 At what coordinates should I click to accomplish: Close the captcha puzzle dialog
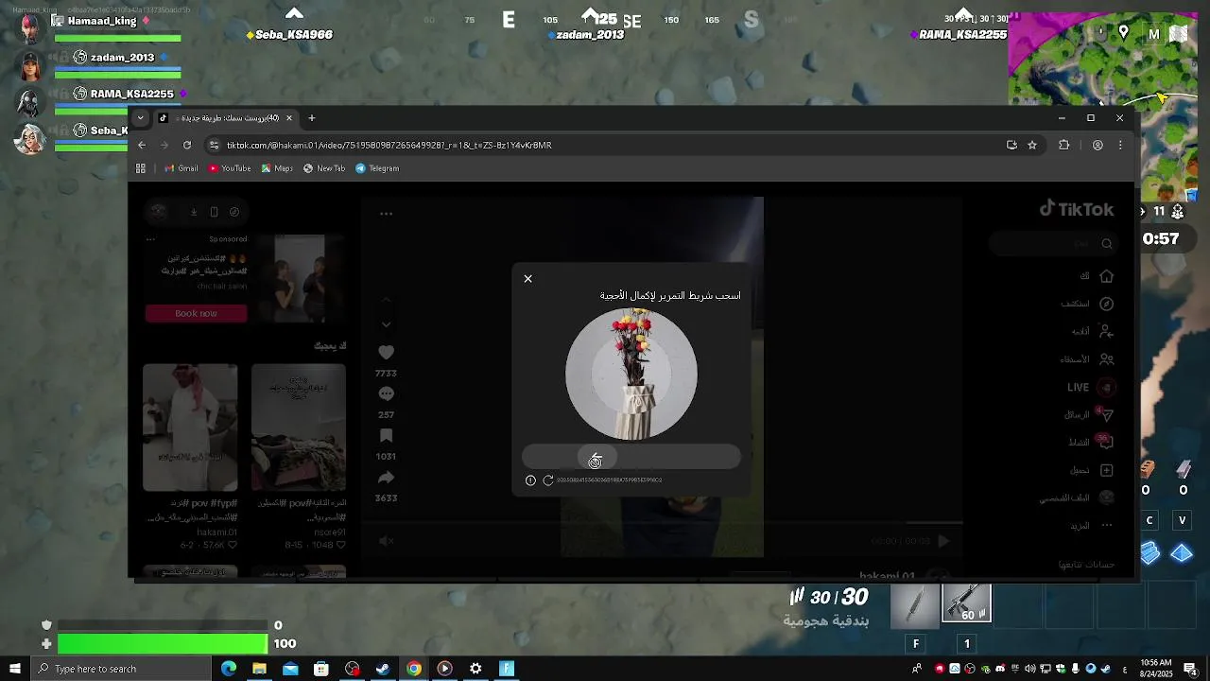pos(527,278)
